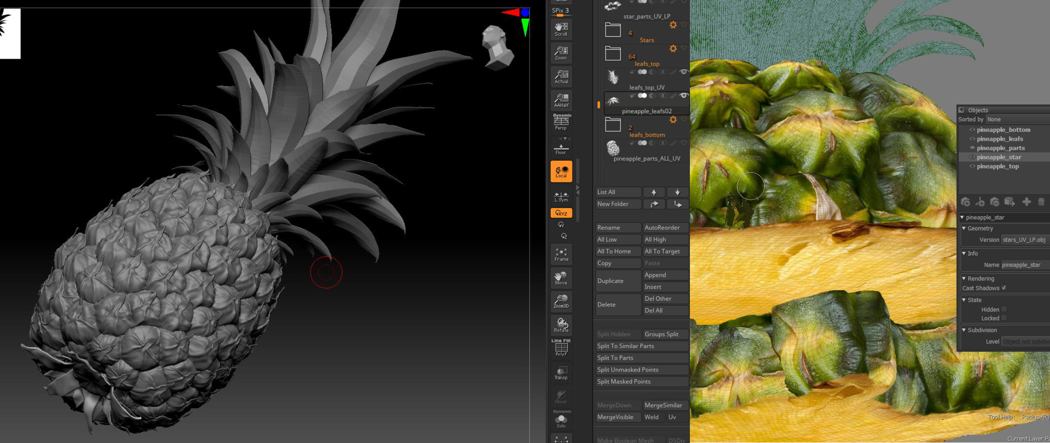Screen dimensions: 1050x443
Task: Open the leafs_bottom subtool folder
Action: point(613,124)
